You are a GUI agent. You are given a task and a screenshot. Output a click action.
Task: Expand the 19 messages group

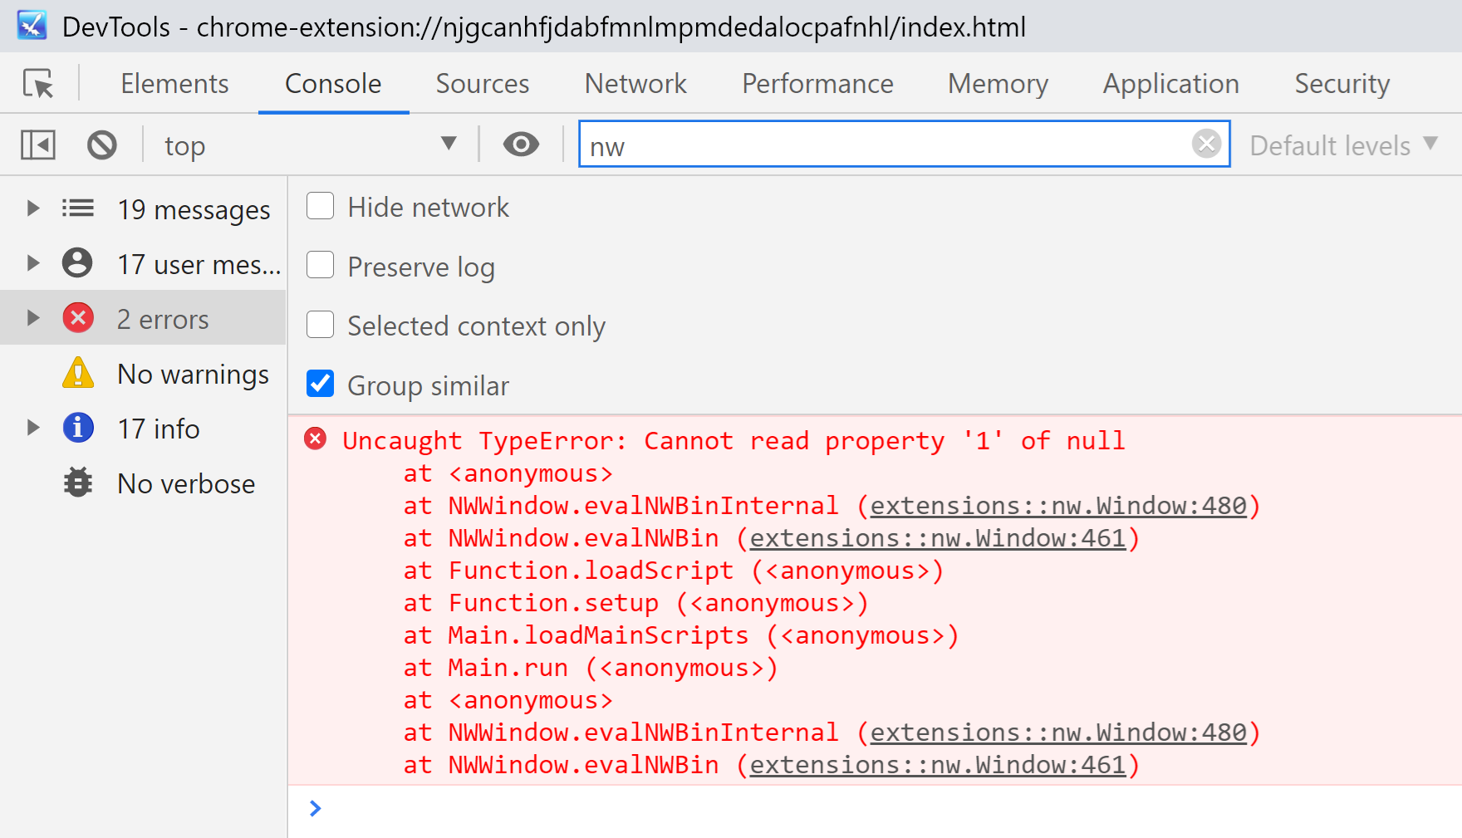coord(33,208)
